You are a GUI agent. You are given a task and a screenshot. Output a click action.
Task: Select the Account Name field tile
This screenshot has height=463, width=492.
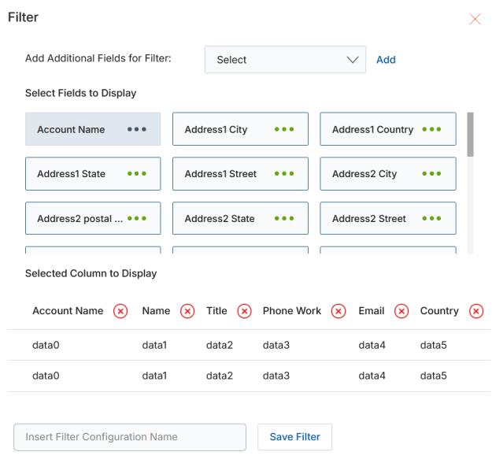93,129
